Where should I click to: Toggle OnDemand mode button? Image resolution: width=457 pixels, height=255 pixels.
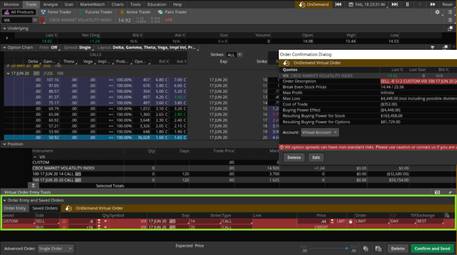click(x=314, y=4)
